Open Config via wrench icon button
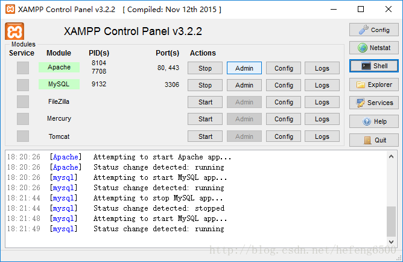Image resolution: width=403 pixels, height=262 pixels. pos(373,30)
